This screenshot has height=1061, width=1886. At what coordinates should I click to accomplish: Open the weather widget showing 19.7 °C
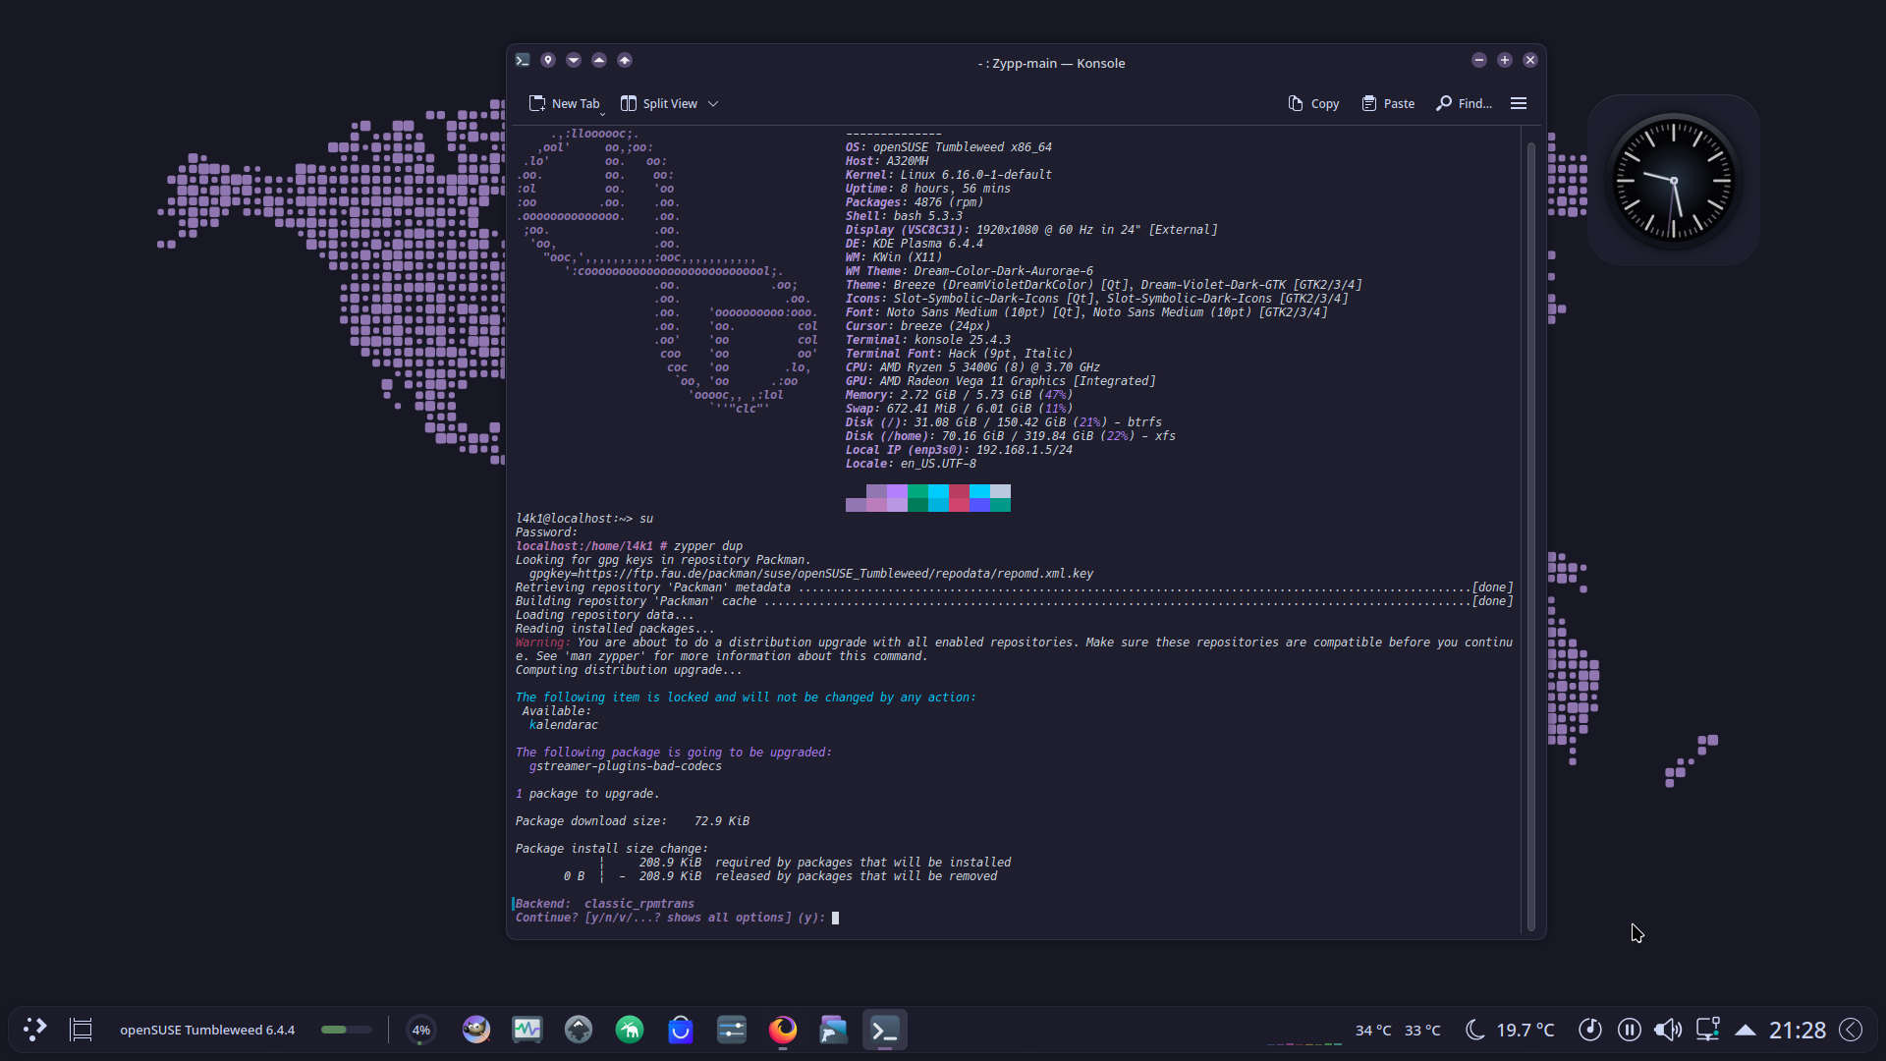pyautogui.click(x=1510, y=1030)
